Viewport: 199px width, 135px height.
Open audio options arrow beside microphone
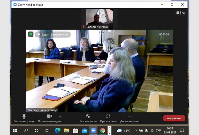(33, 116)
